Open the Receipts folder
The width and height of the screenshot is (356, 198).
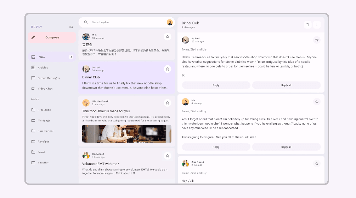52,142
